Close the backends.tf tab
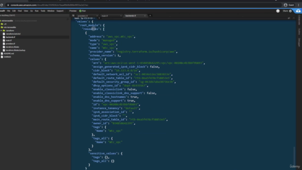The height and width of the screenshot is (170, 302). (x=145, y=16)
